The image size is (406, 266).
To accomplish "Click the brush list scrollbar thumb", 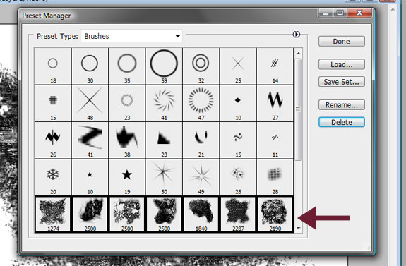I will click(x=298, y=109).
